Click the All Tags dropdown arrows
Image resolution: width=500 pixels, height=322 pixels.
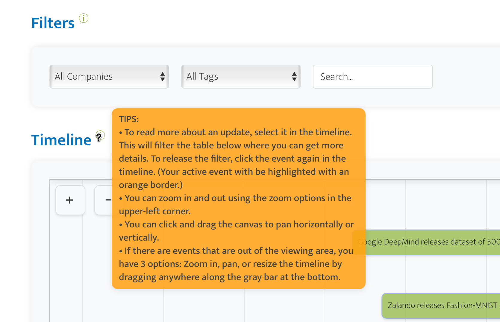coord(294,77)
